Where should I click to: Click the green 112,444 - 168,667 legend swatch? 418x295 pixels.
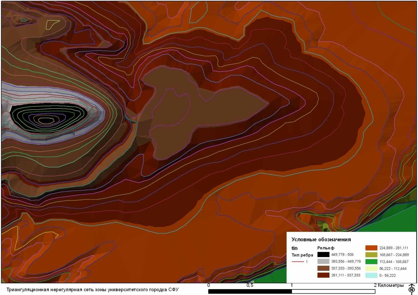[x=371, y=261]
